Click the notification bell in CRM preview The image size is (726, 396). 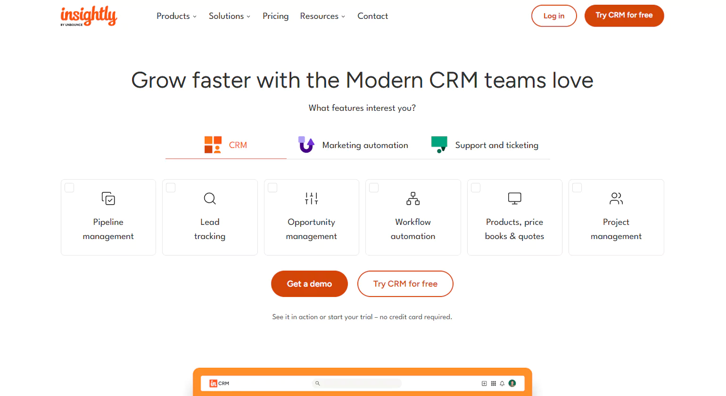point(502,384)
